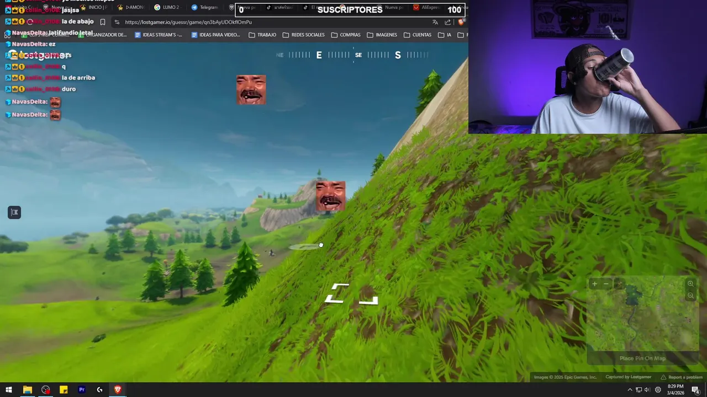The height and width of the screenshot is (397, 707).
Task: Switch to the Telegram tab
Action: point(204,7)
